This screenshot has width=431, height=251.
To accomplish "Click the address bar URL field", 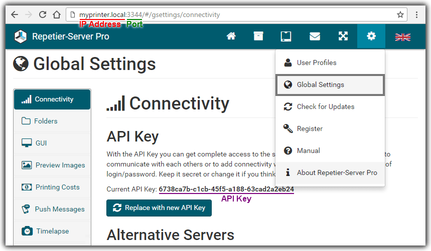I will point(236,14).
